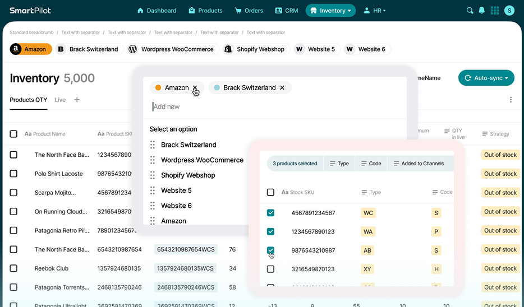
Task: Click the SmartPilot logo
Action: (30, 11)
